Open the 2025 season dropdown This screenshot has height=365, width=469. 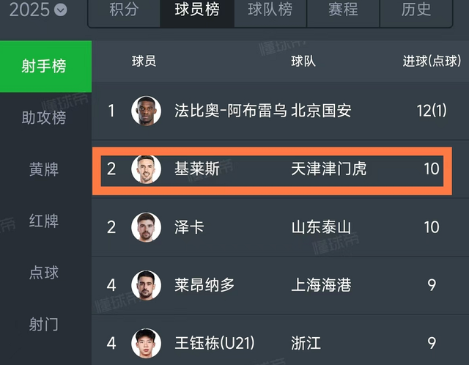coord(38,10)
